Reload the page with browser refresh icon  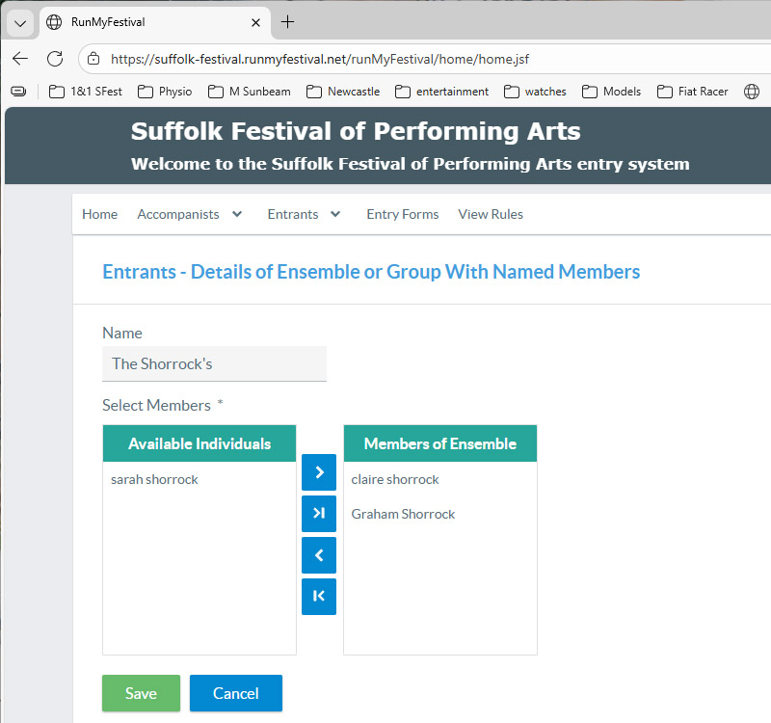click(55, 58)
